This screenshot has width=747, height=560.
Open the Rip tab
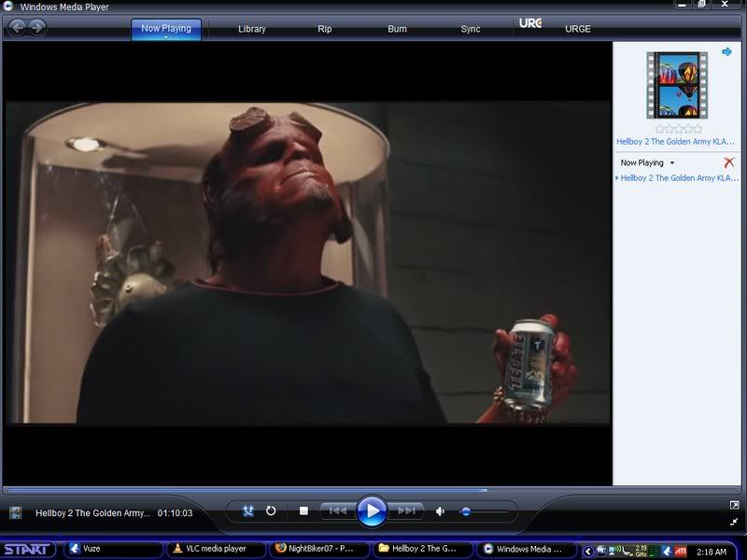[324, 29]
